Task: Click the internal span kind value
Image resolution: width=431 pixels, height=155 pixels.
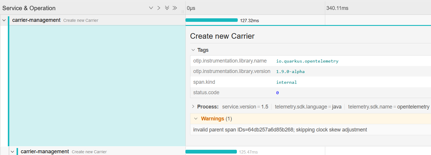Action: pyautogui.click(x=287, y=82)
